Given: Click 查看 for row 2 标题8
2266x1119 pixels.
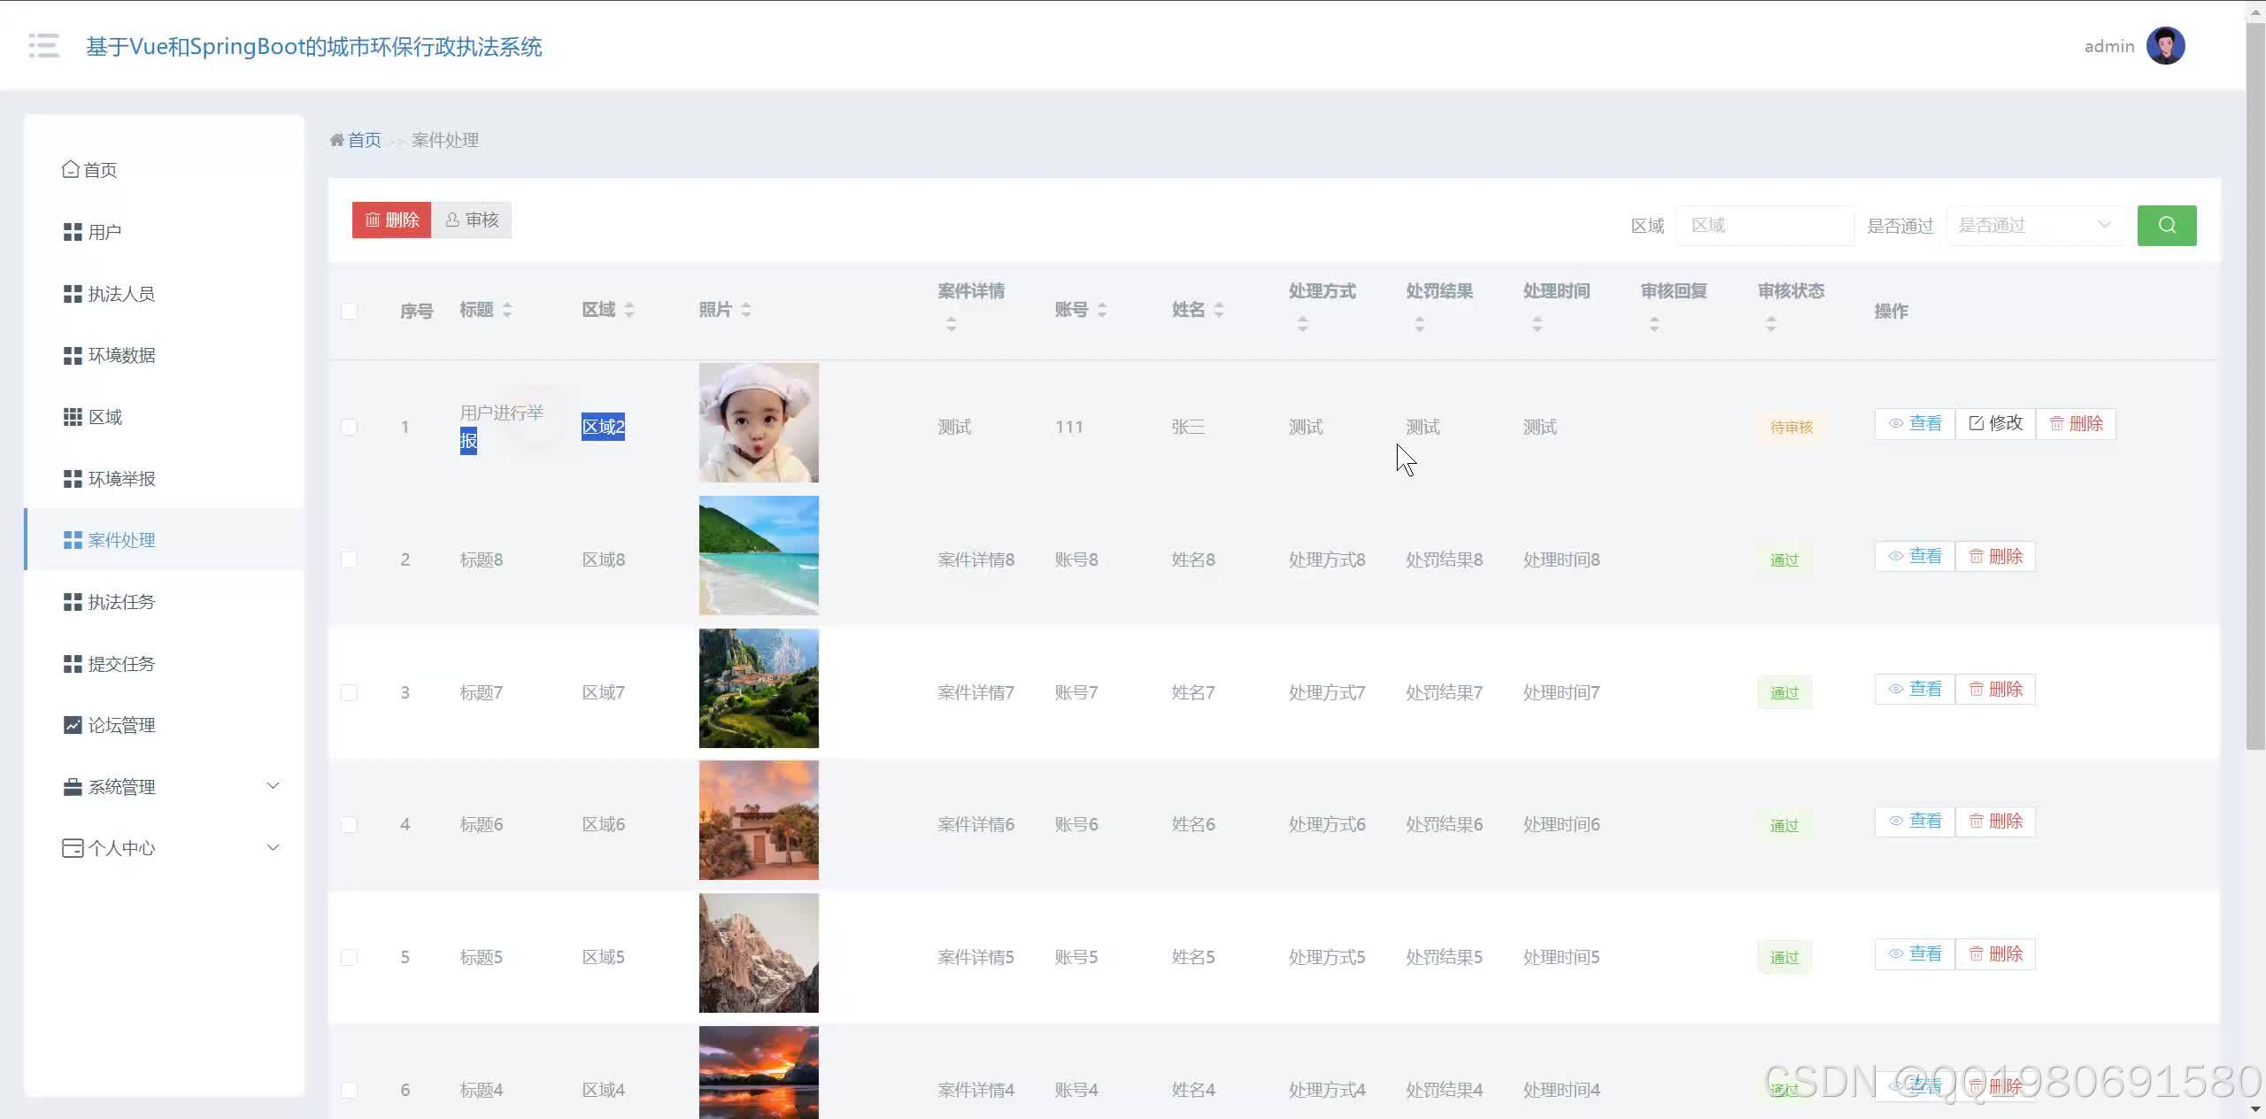Looking at the screenshot, I should (x=1915, y=557).
